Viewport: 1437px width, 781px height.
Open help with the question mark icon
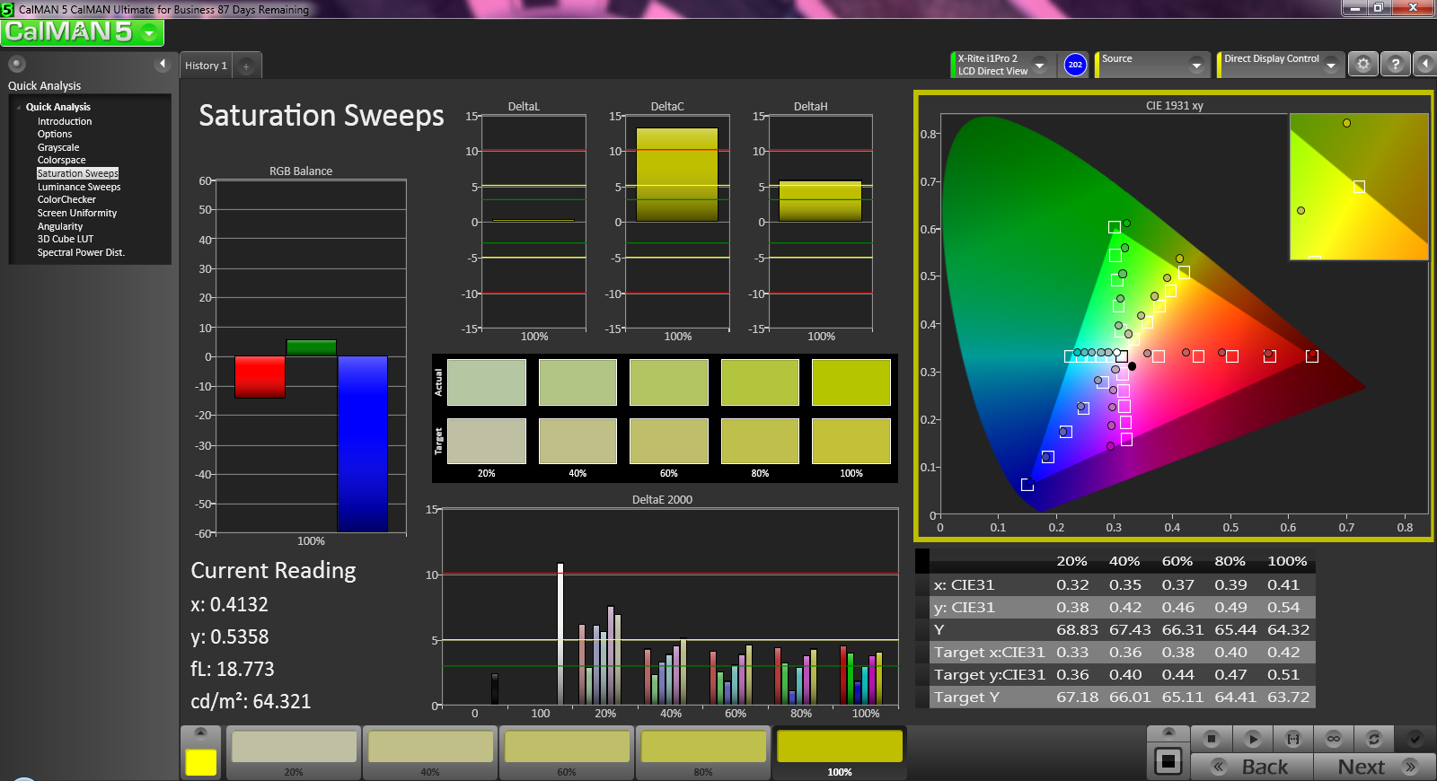(1395, 65)
